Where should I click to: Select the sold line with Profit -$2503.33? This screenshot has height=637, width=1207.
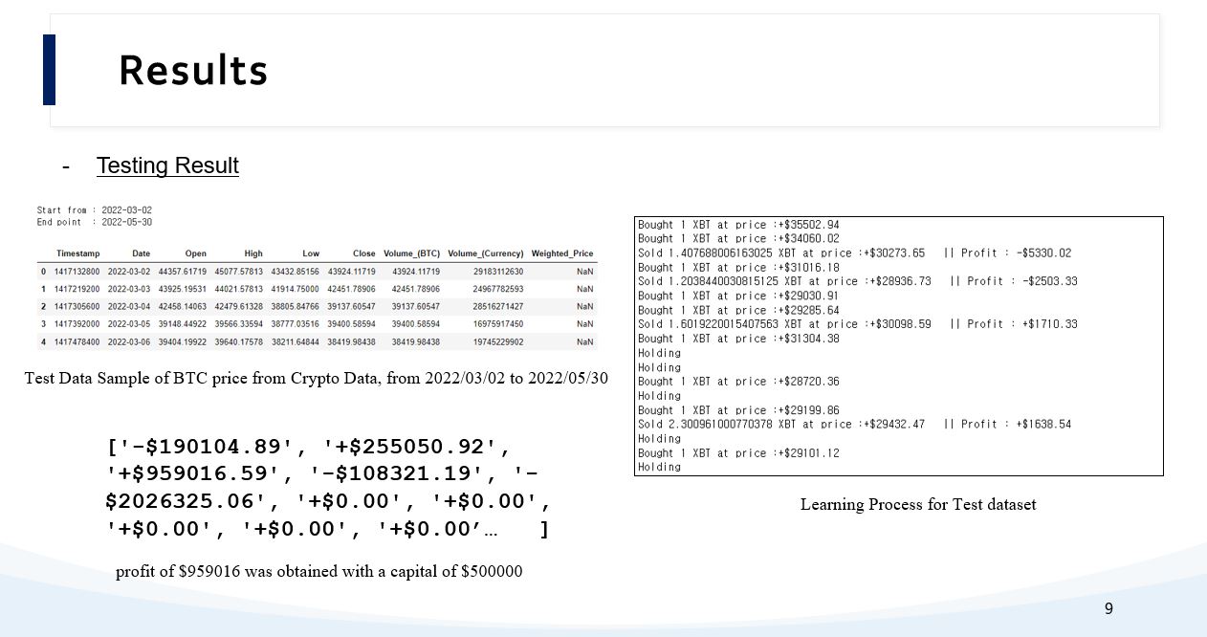858,281
